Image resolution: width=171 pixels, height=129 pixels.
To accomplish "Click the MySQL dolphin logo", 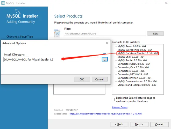I will (x=18, y=12).
